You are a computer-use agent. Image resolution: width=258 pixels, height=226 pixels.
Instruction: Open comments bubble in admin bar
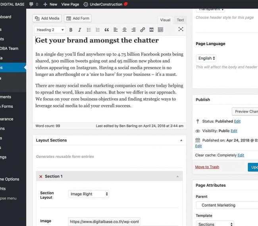coord(31,4)
